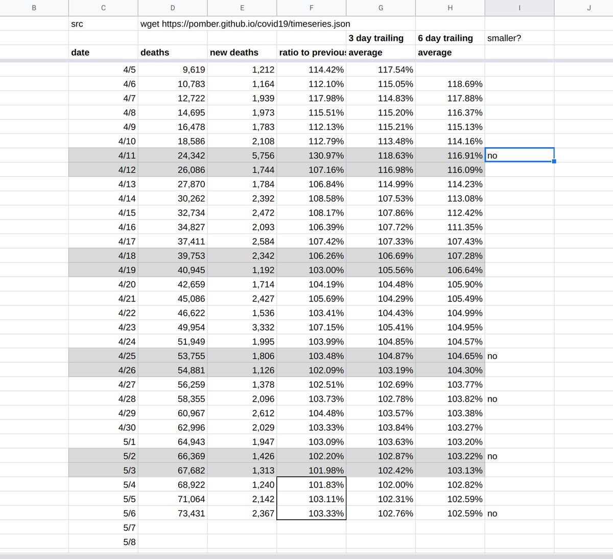This screenshot has height=559, width=613.
Task: Click deaths value 30,262
Action: (x=173, y=198)
